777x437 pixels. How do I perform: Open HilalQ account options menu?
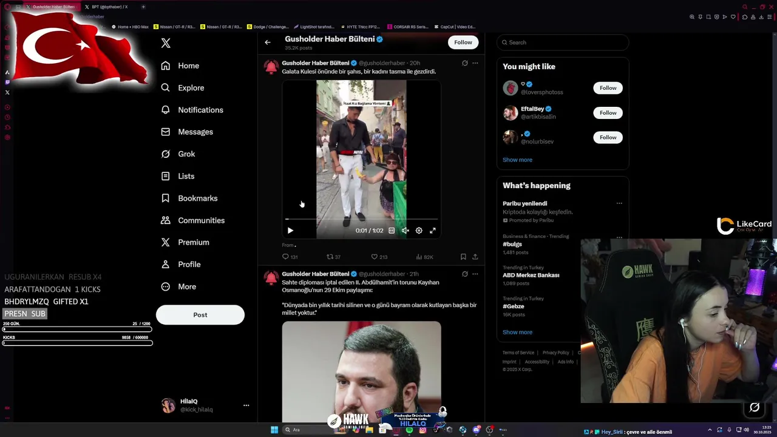coord(246,405)
